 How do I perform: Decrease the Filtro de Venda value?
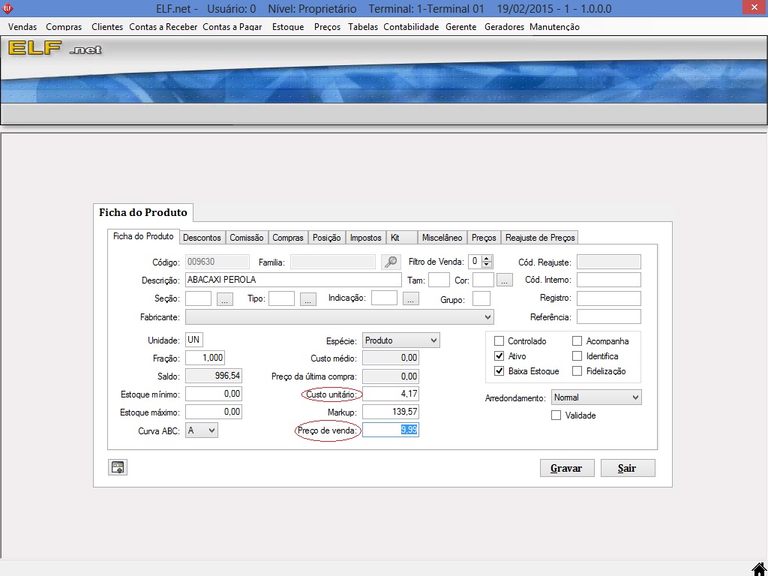(x=486, y=265)
